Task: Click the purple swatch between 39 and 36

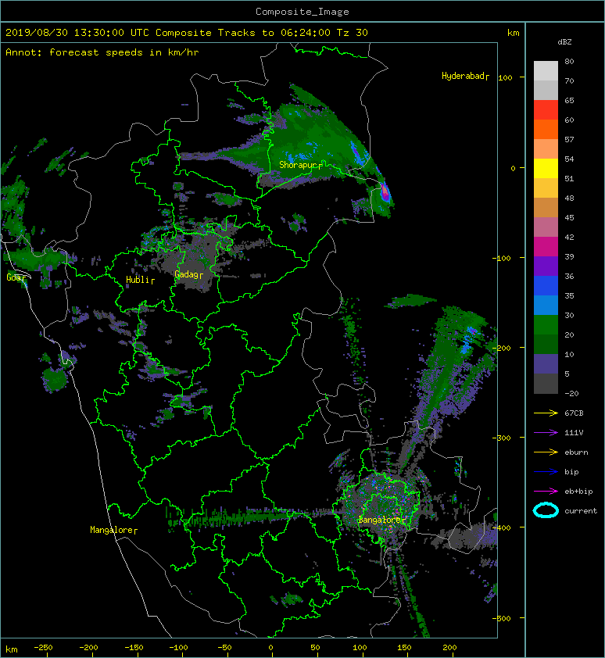Action: [x=546, y=266]
